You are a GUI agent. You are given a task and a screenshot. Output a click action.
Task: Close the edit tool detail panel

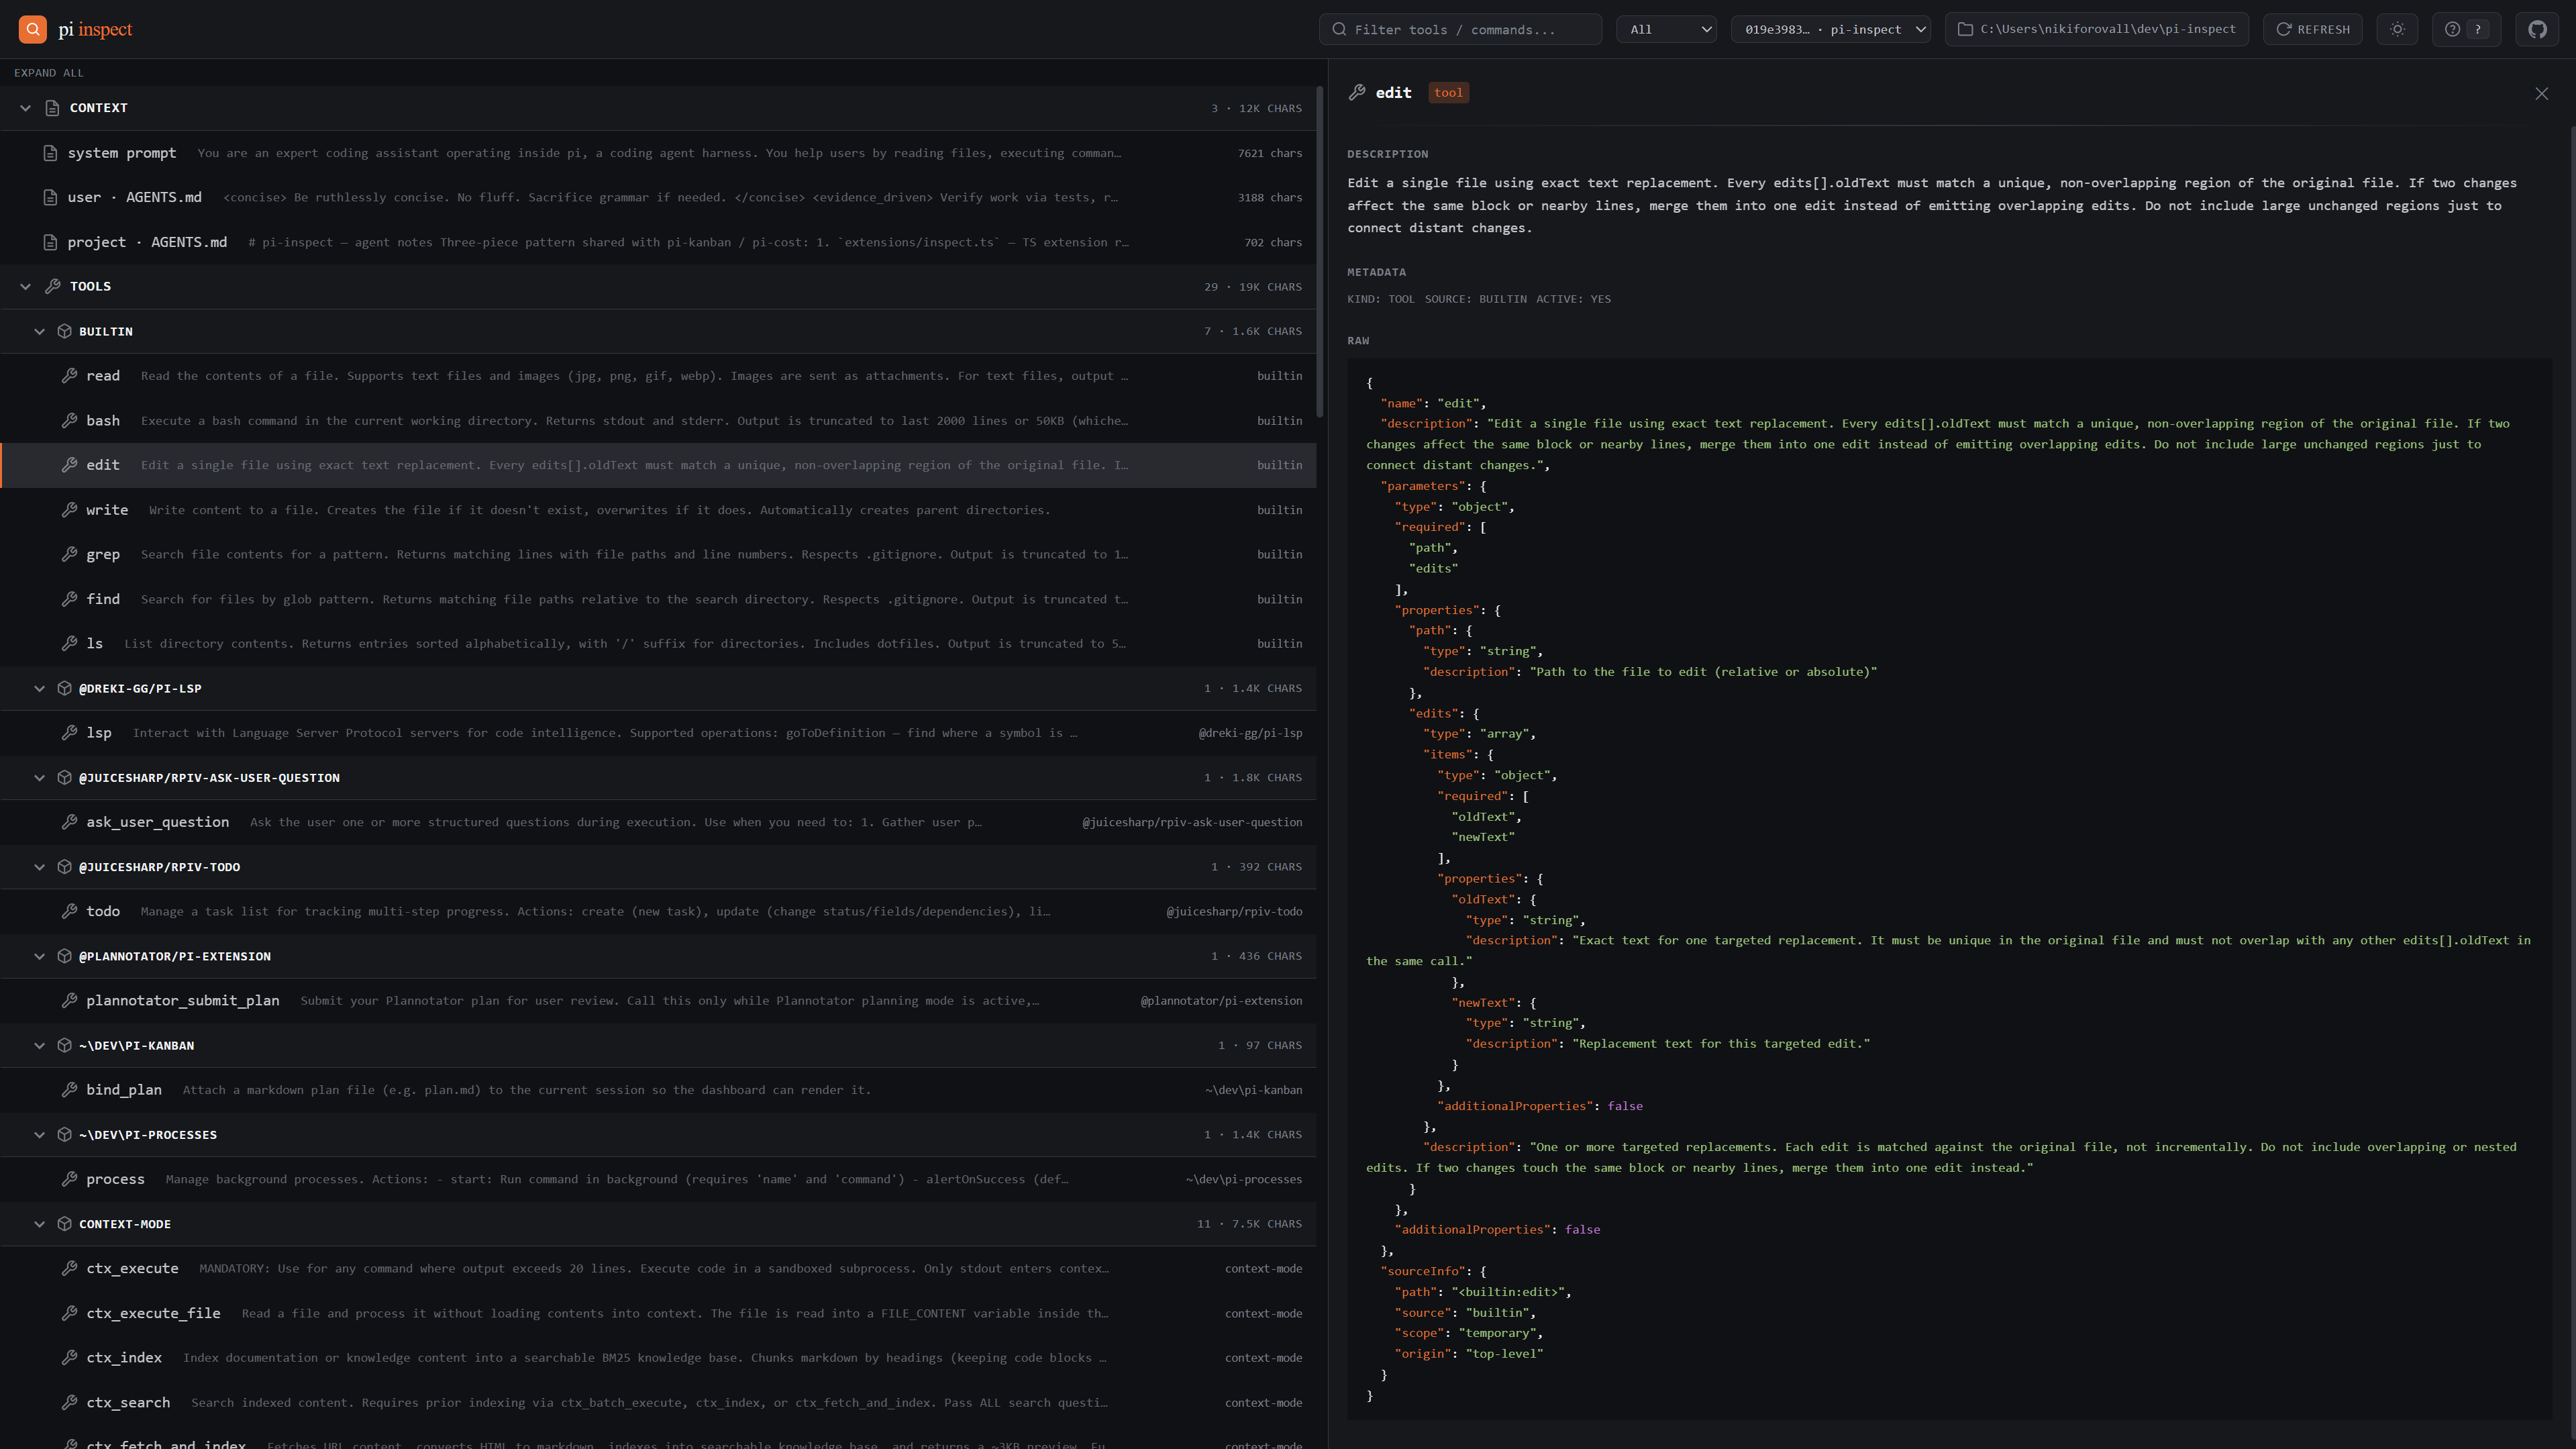click(x=2541, y=93)
